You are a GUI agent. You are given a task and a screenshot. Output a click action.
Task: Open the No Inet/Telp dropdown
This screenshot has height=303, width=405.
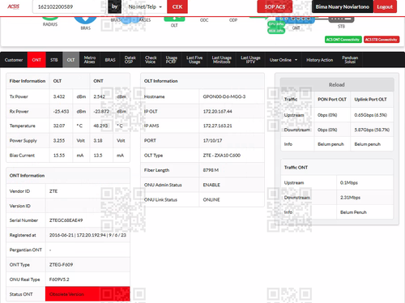[x=145, y=6]
